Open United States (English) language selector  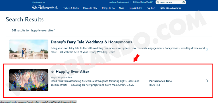[144, 2]
